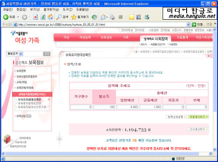Open the 보기(V) menu

[35, 10]
